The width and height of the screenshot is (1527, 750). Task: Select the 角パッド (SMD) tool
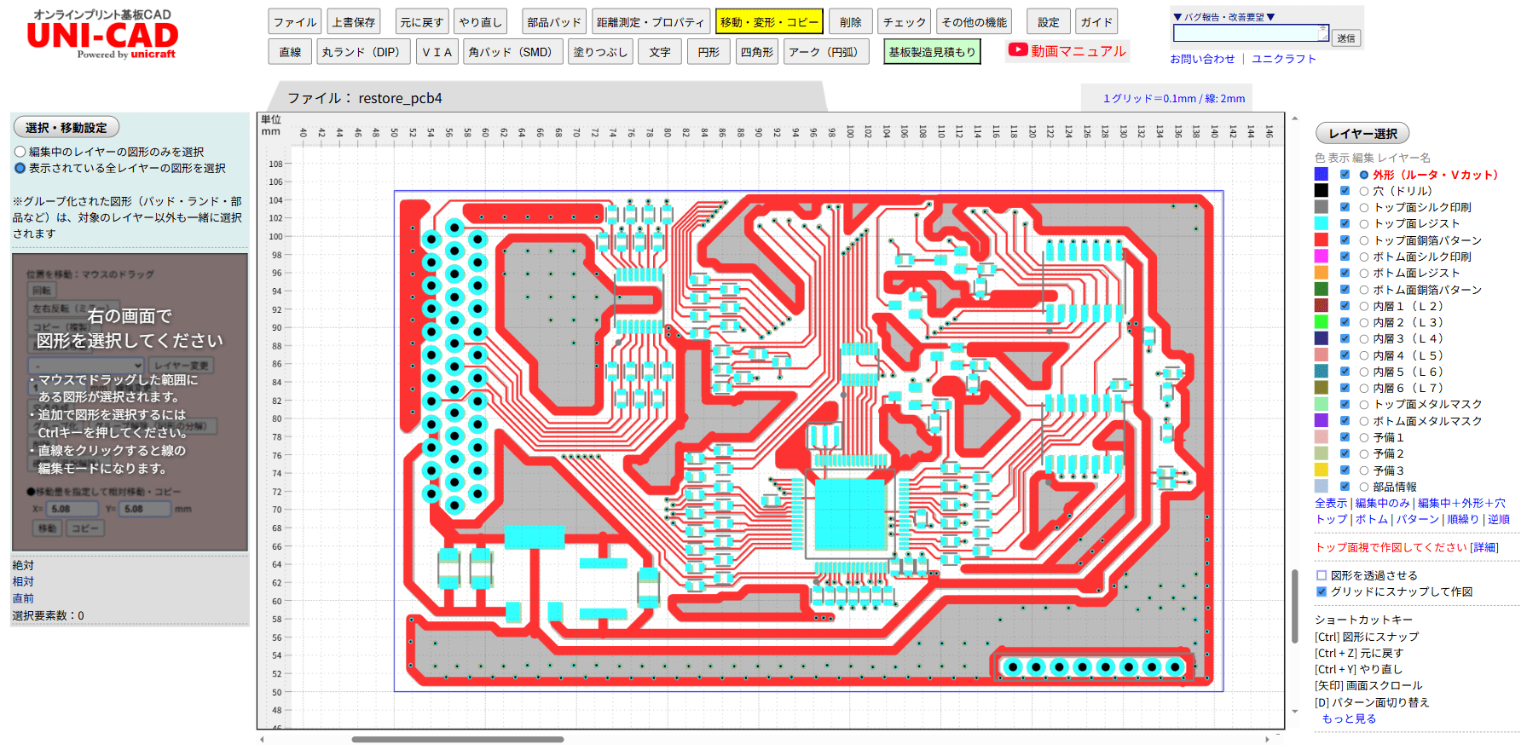(x=510, y=52)
